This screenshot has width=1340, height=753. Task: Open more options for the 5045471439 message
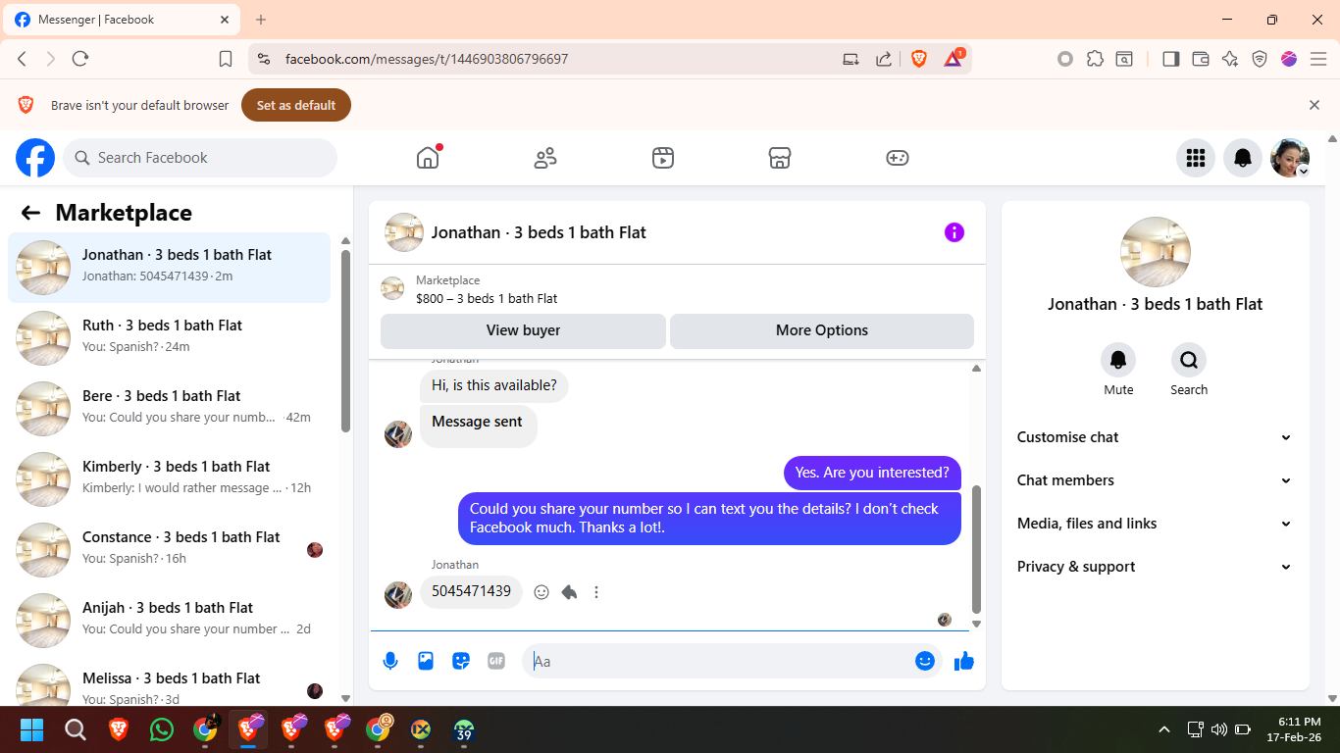click(x=596, y=592)
